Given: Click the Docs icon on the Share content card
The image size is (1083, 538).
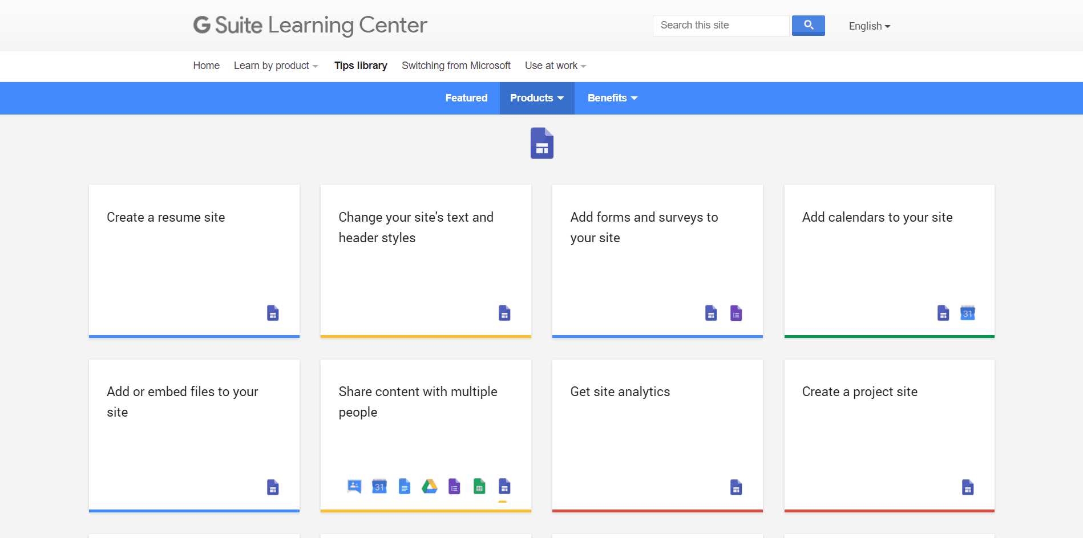Looking at the screenshot, I should [x=404, y=486].
